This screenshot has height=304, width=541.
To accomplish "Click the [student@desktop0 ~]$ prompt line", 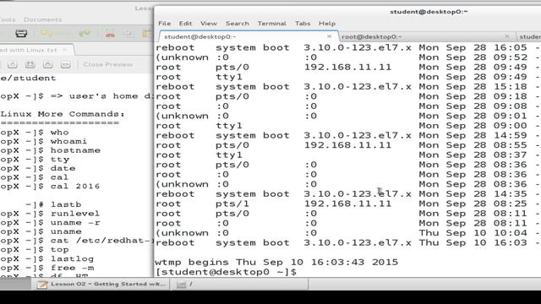I will click(x=226, y=272).
